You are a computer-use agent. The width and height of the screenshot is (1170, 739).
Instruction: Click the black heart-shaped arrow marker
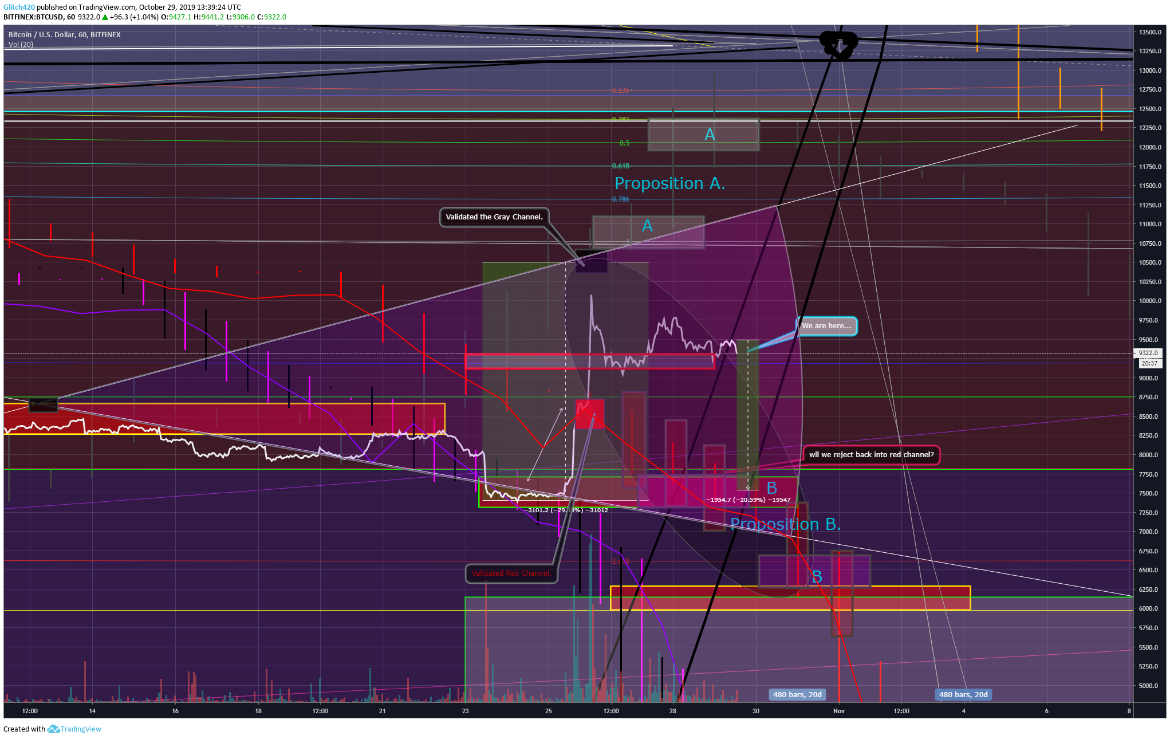(x=839, y=45)
